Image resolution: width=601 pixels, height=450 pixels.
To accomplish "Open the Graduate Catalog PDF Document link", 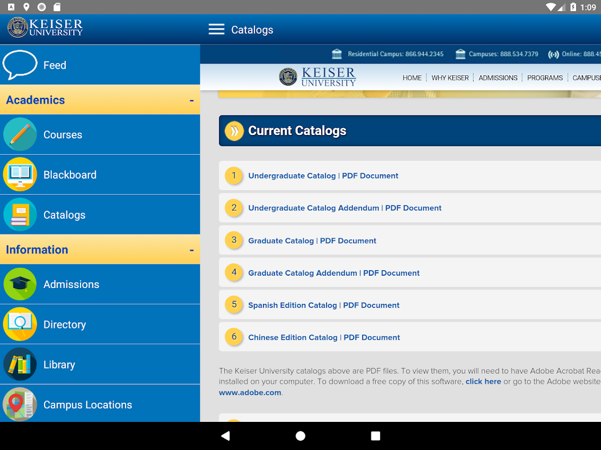I will coord(312,241).
